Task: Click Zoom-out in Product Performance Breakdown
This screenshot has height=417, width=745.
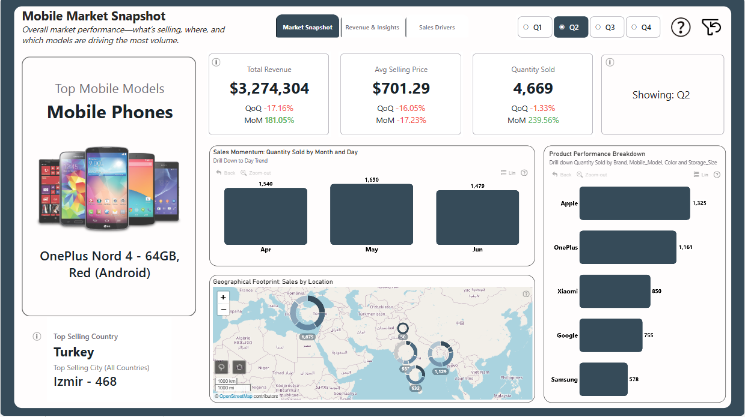Action: pyautogui.click(x=592, y=175)
